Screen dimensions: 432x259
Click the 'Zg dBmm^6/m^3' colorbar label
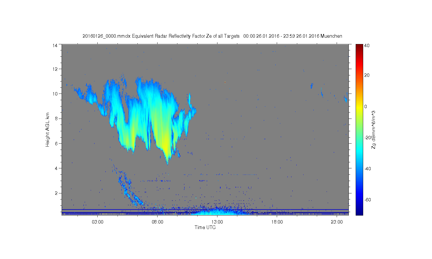pos(374,130)
